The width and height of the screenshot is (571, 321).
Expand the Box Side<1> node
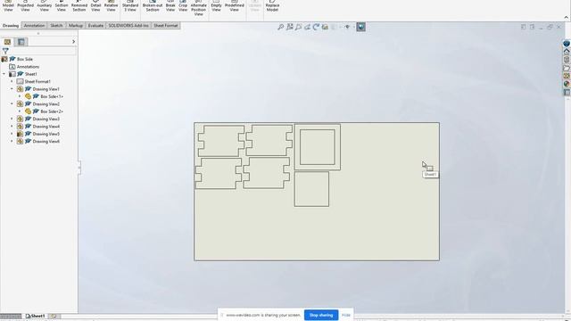(x=20, y=96)
